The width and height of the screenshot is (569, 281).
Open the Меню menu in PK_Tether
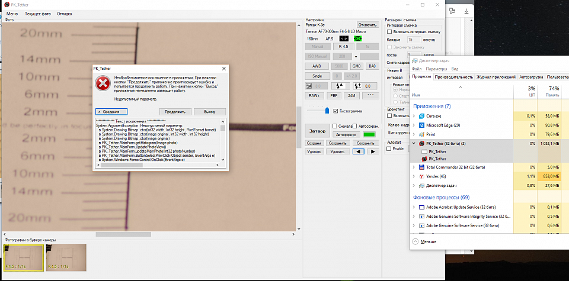click(x=12, y=14)
